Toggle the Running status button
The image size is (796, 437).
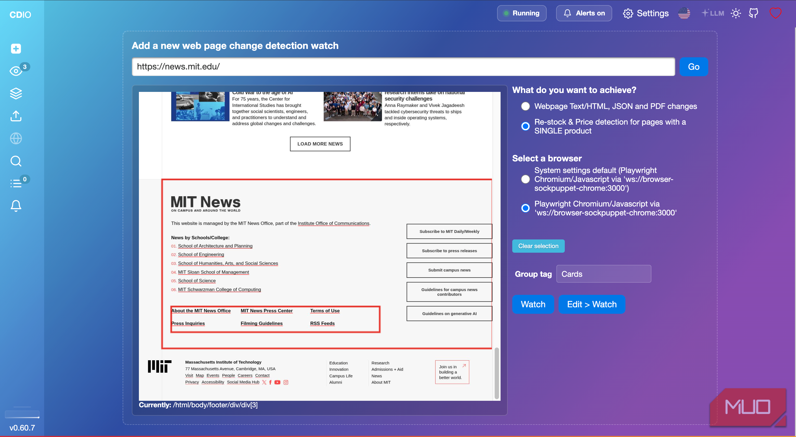pos(522,13)
